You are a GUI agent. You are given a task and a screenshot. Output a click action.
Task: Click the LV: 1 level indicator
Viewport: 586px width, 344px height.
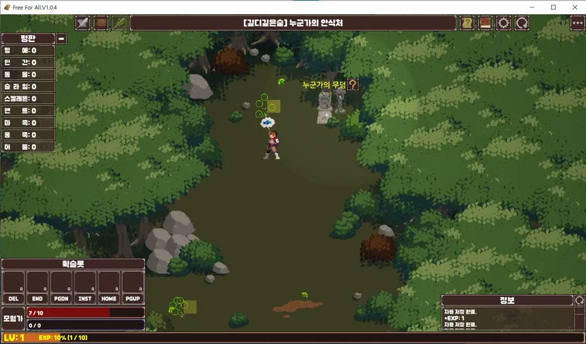pyautogui.click(x=14, y=338)
